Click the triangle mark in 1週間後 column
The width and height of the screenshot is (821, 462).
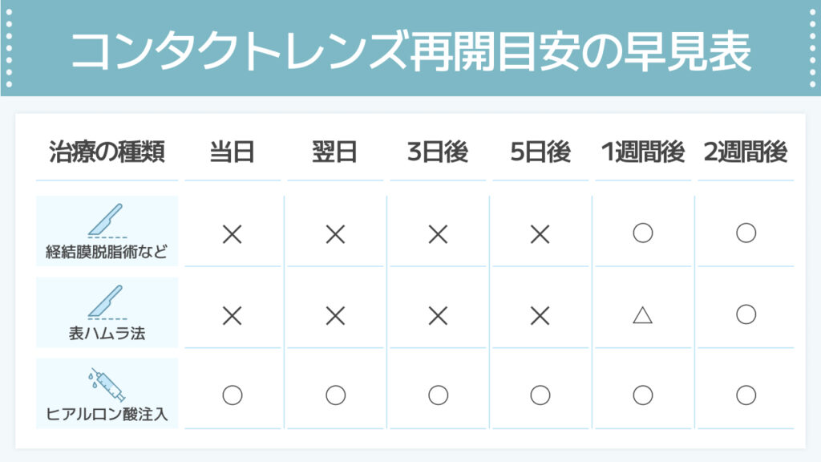(642, 315)
